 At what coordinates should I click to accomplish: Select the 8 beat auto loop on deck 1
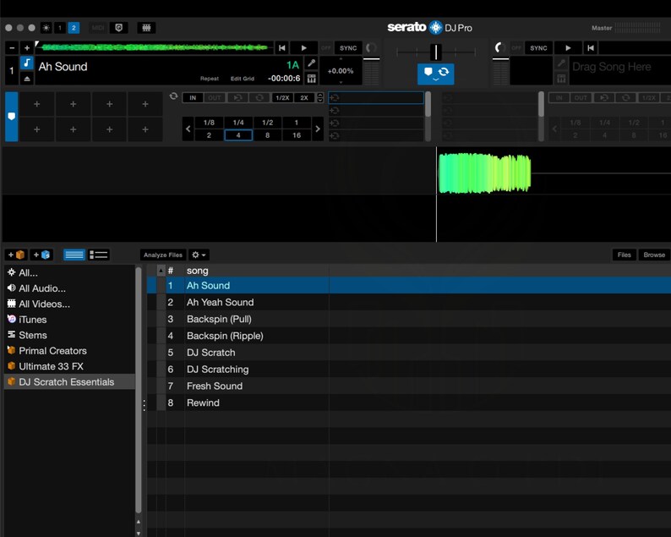[267, 135]
